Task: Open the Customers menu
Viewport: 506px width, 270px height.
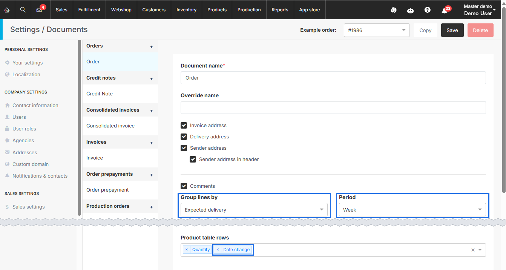Action: [154, 10]
